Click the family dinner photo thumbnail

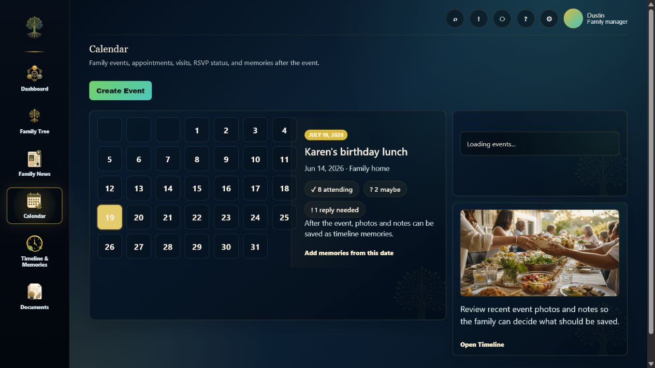click(540, 253)
